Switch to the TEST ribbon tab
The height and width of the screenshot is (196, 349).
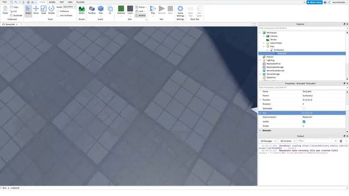point(62,2)
